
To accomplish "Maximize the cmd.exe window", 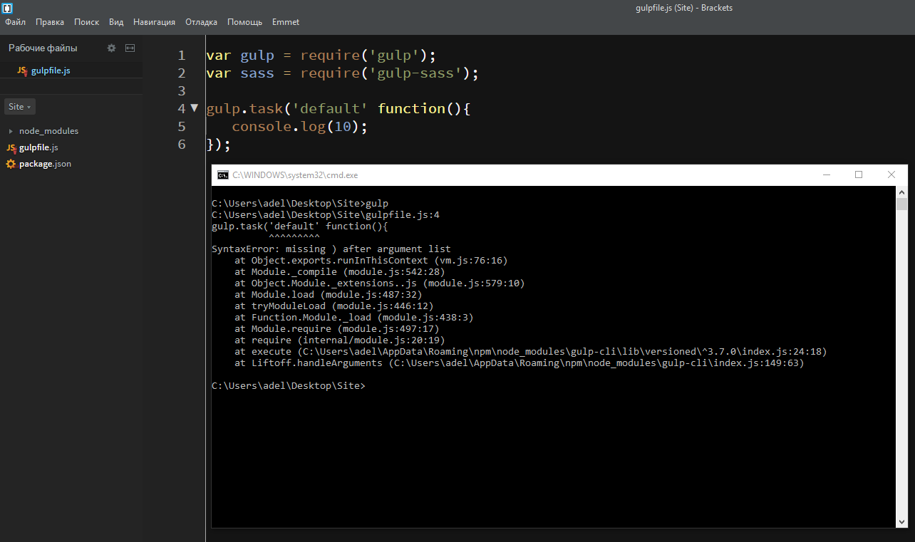I will click(x=859, y=174).
